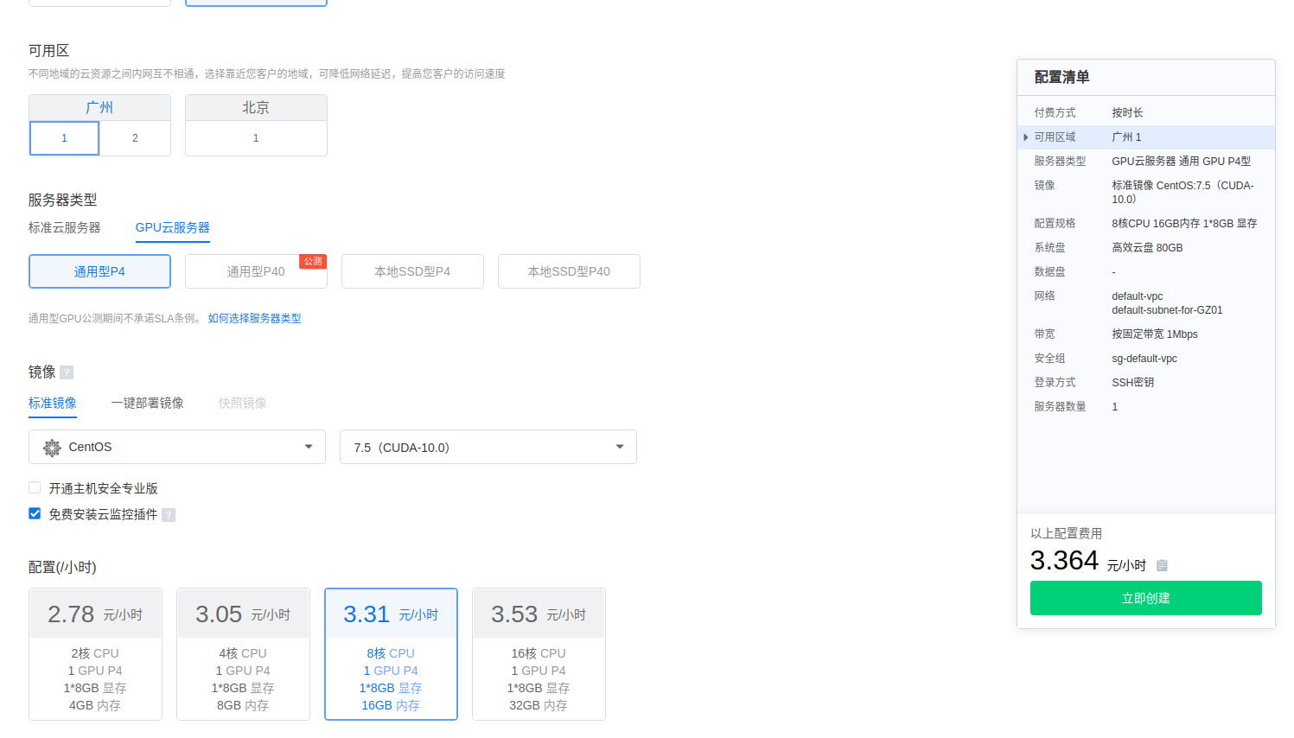Screen dimensions: 1294x738
Task: Select availability zone 2 under 广州
Action: point(135,138)
